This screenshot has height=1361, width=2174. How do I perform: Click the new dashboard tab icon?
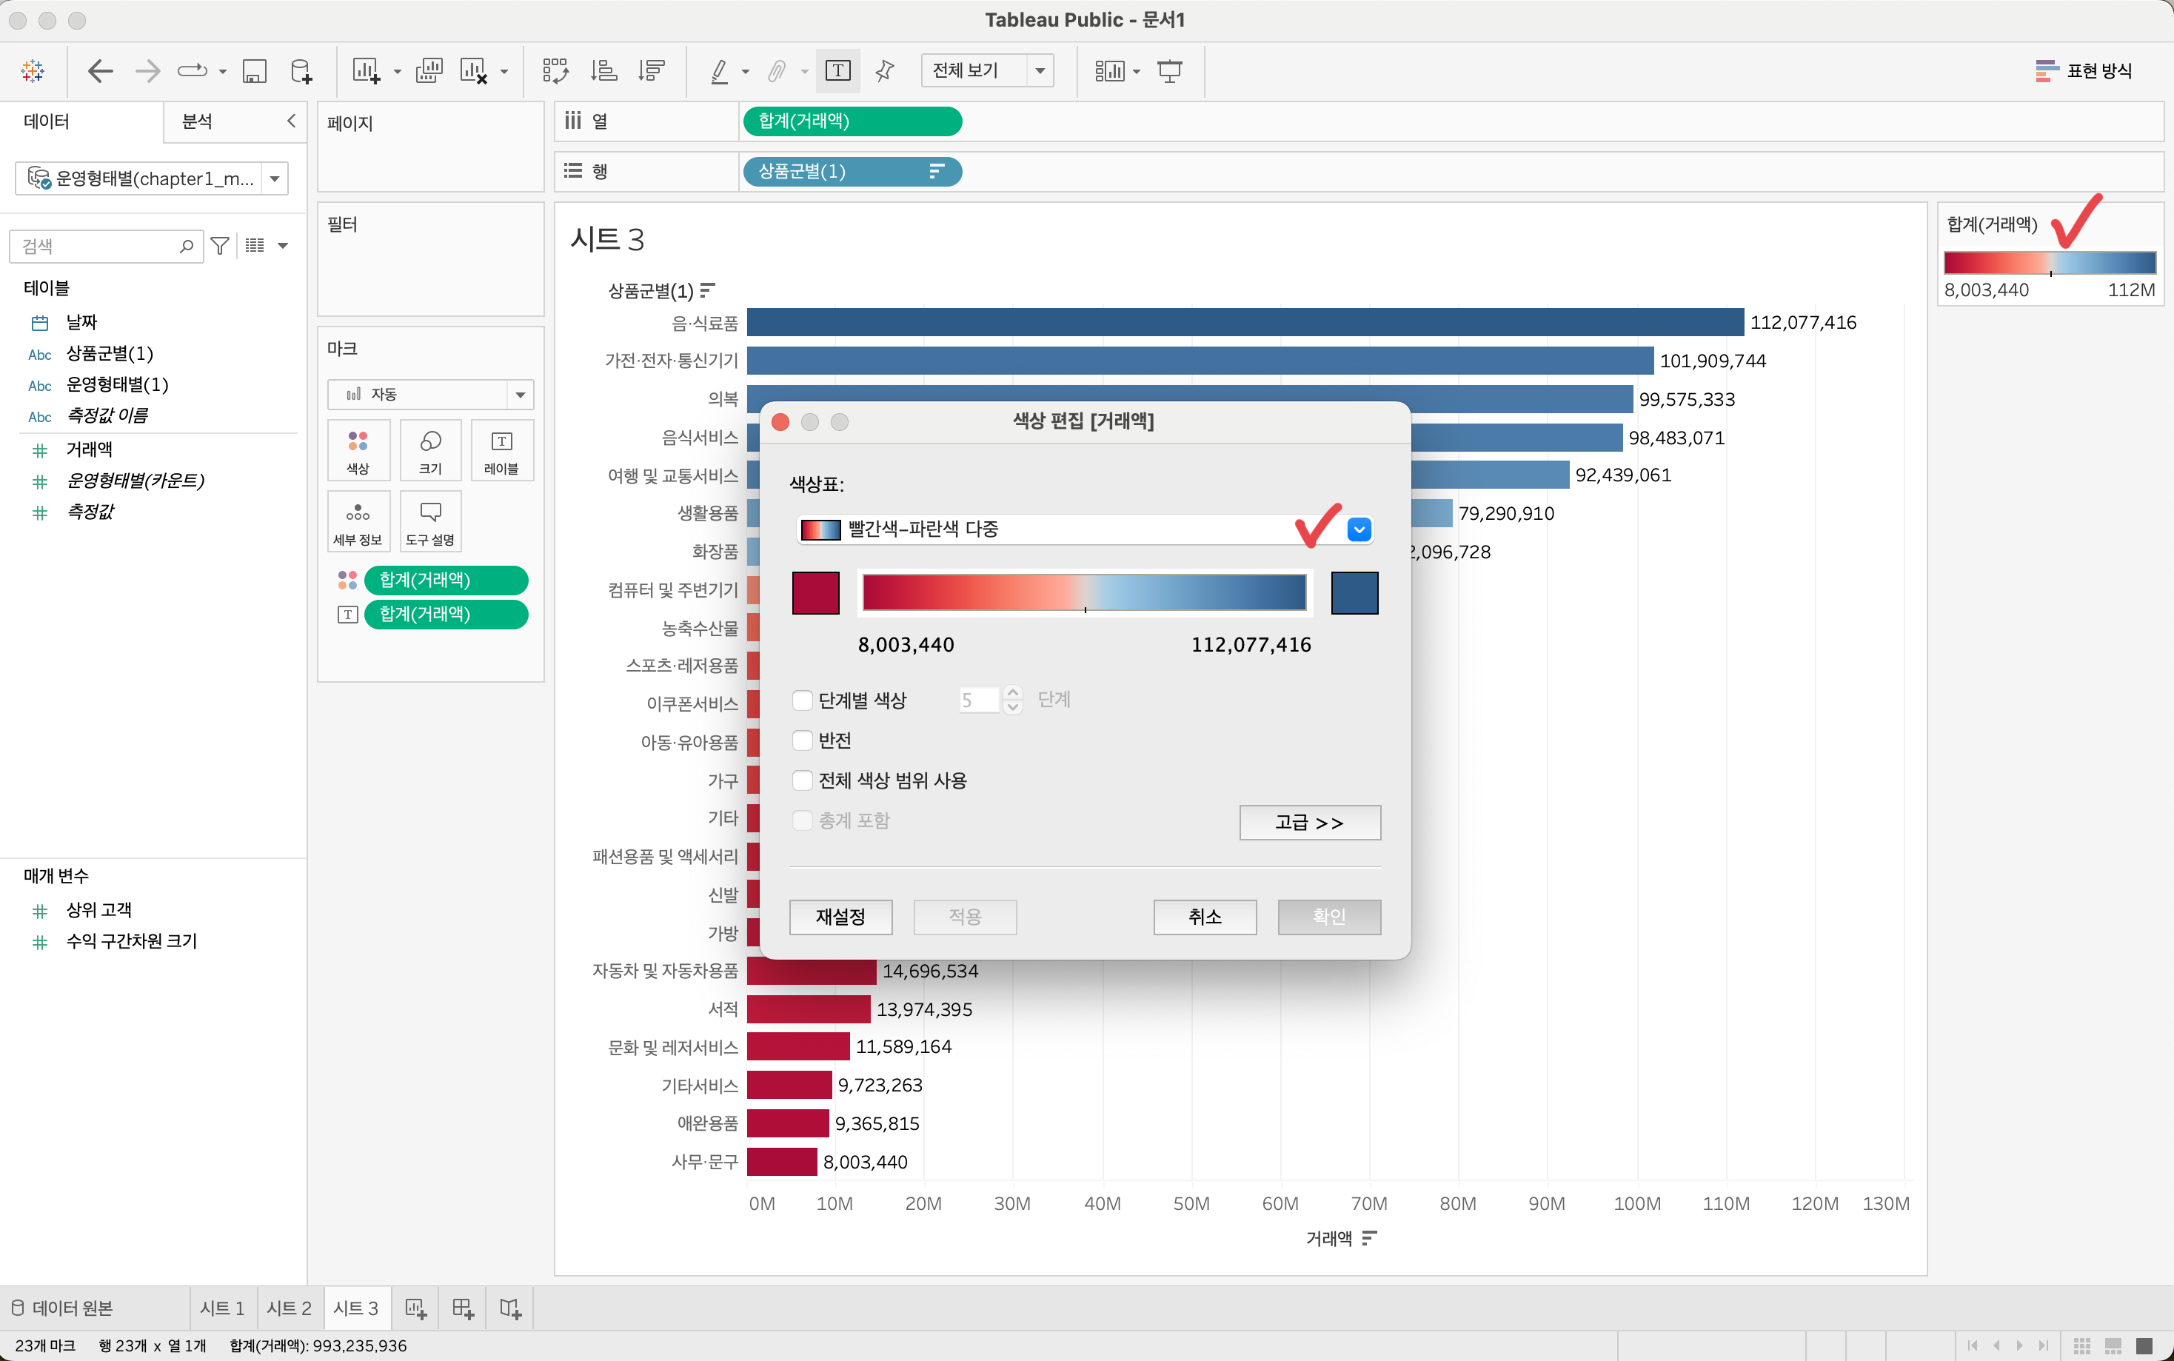coord(463,1308)
